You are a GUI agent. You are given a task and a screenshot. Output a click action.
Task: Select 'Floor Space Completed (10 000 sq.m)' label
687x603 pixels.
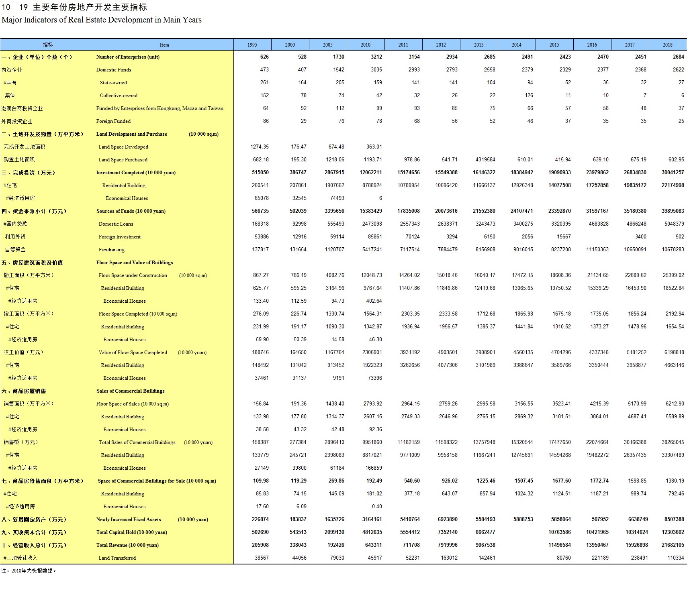[138, 314]
